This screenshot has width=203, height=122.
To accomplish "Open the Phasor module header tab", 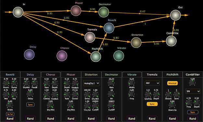I will tap(71, 75).
